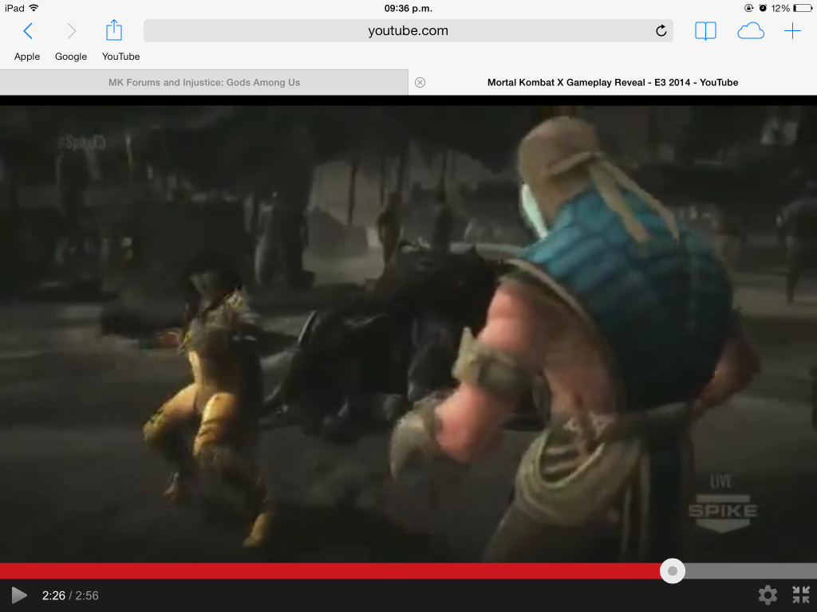817x612 pixels.
Task: Open the Apple bookmark
Action: tap(27, 57)
